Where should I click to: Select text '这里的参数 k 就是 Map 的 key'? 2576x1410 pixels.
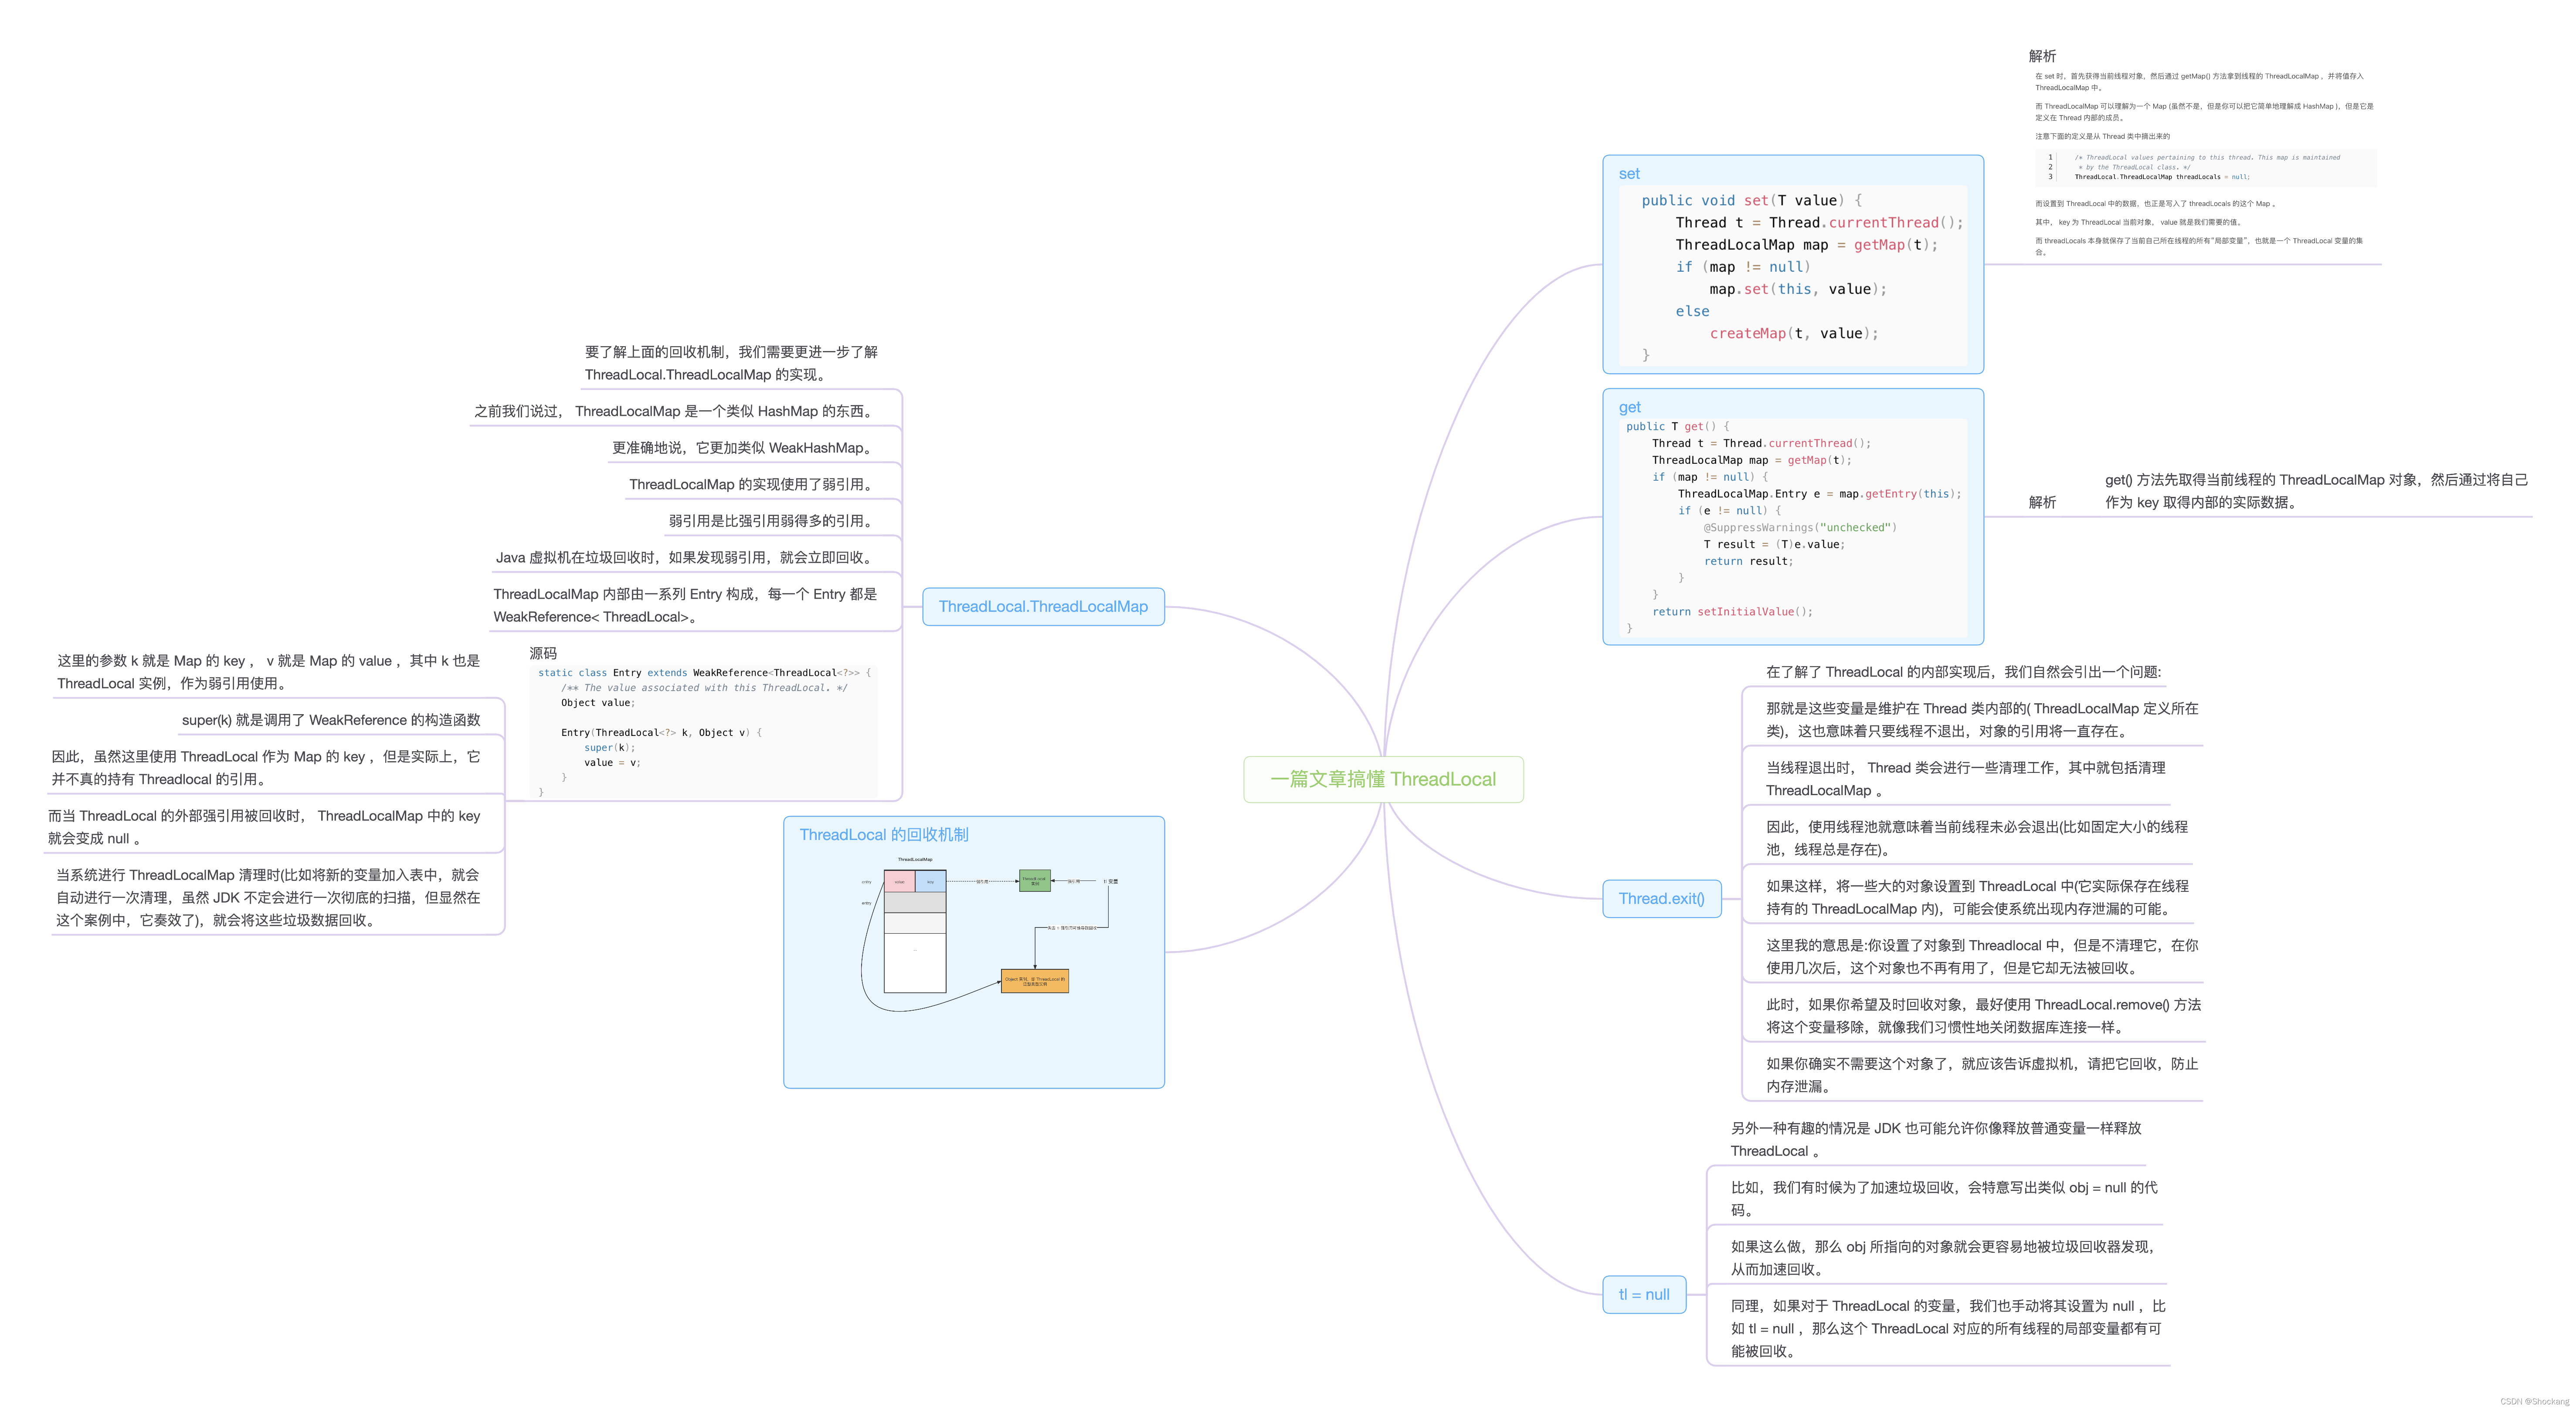[151, 661]
